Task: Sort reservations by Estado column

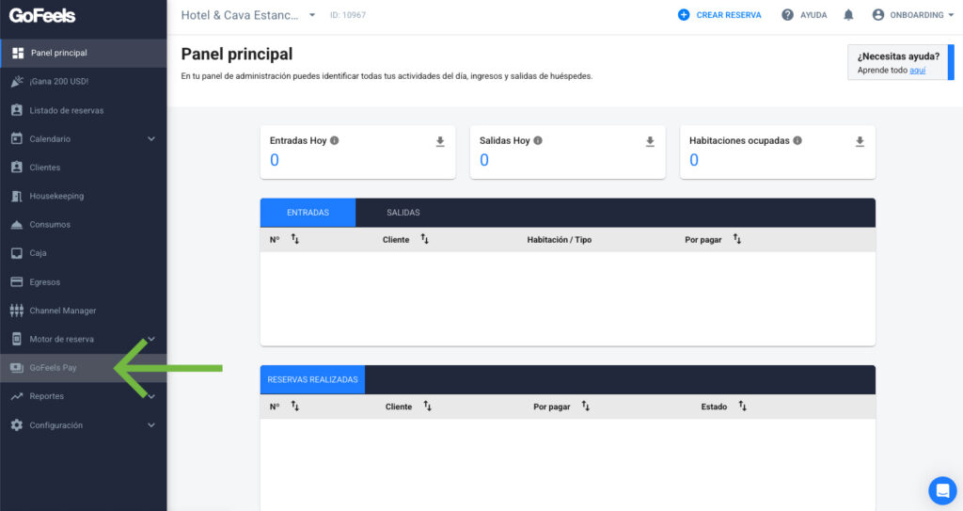Action: (742, 407)
